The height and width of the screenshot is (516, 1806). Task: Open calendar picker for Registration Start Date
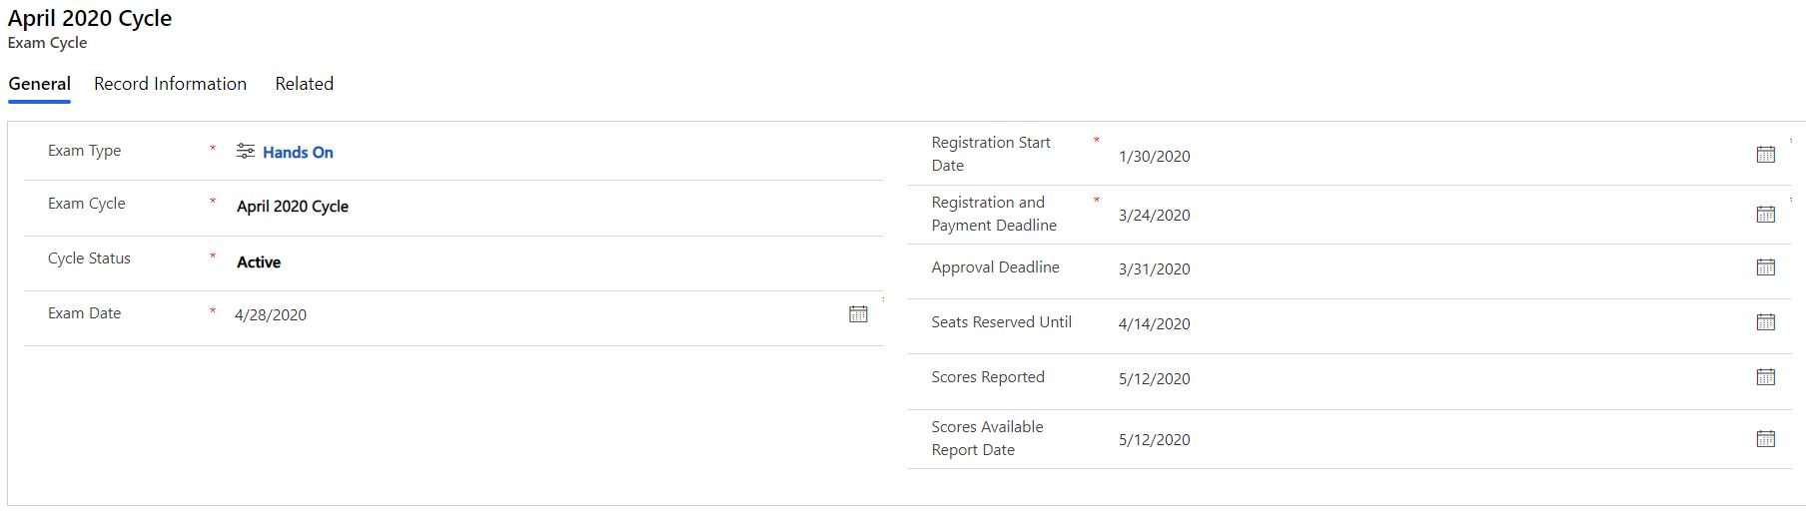1765,155
